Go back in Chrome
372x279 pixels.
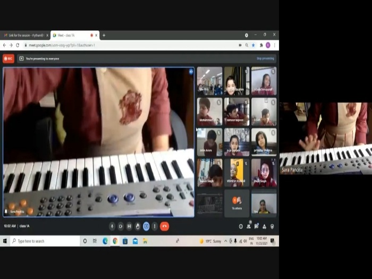pos(4,45)
